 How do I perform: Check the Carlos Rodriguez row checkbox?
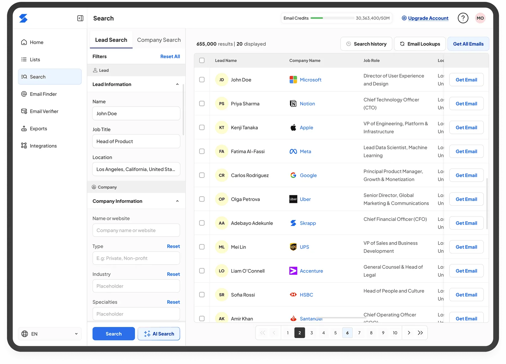(x=202, y=175)
